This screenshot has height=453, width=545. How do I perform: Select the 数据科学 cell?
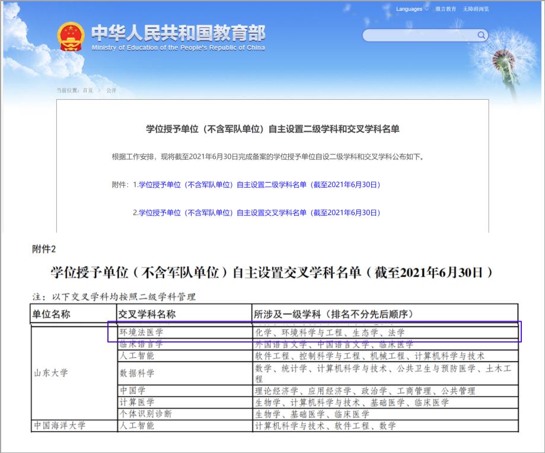(x=184, y=373)
